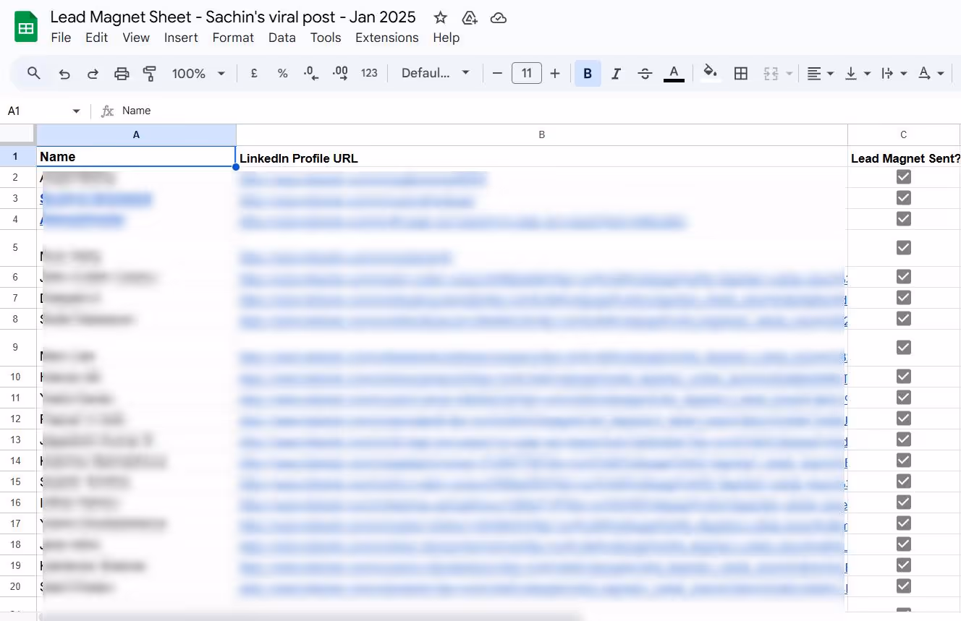This screenshot has width=961, height=621.
Task: Open the Extensions menu
Action: [387, 38]
